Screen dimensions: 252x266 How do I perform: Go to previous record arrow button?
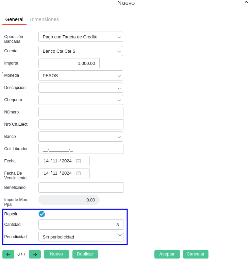coord(8,254)
